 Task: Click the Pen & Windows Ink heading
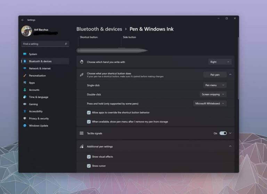click(152, 29)
